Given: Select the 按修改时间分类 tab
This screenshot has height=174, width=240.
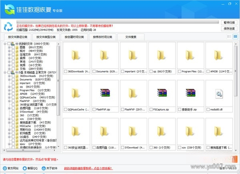Looking at the screenshot, I should point(102,37).
